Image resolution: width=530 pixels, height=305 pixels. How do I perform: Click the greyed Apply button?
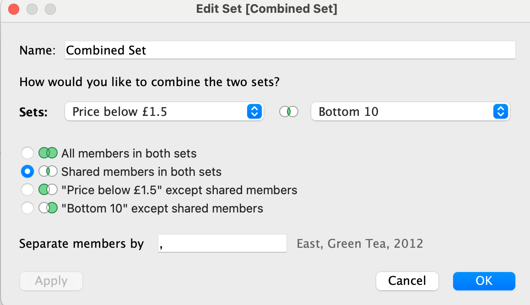51,281
